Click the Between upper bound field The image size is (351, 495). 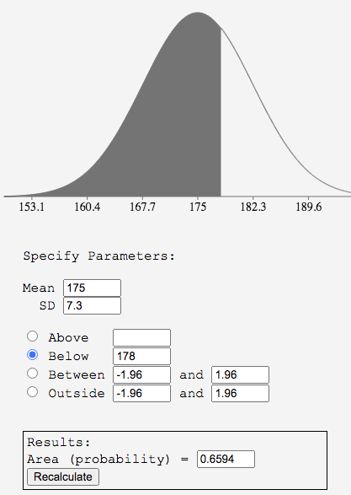pyautogui.click(x=240, y=374)
